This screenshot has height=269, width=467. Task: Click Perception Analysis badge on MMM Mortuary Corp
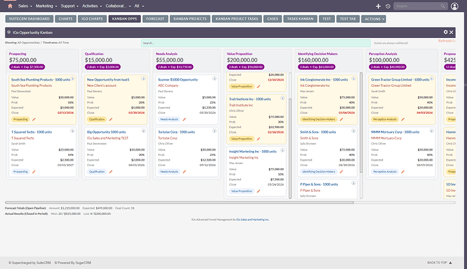385,172
